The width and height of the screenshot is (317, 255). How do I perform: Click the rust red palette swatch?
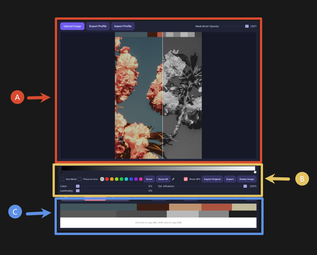216,207
